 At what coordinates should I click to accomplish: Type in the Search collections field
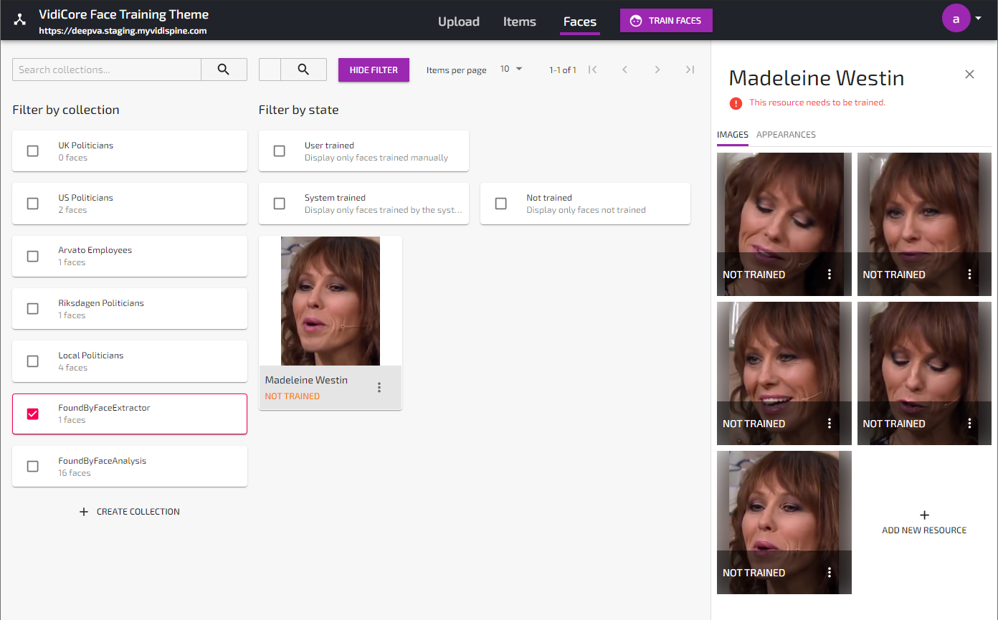point(107,70)
